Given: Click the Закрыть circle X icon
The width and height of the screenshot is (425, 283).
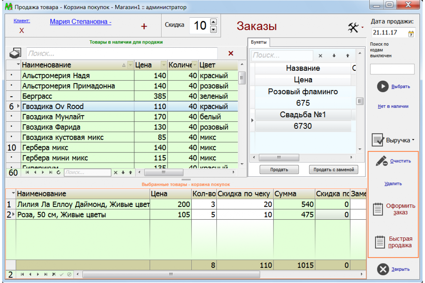Looking at the screenshot, I should [383, 269].
